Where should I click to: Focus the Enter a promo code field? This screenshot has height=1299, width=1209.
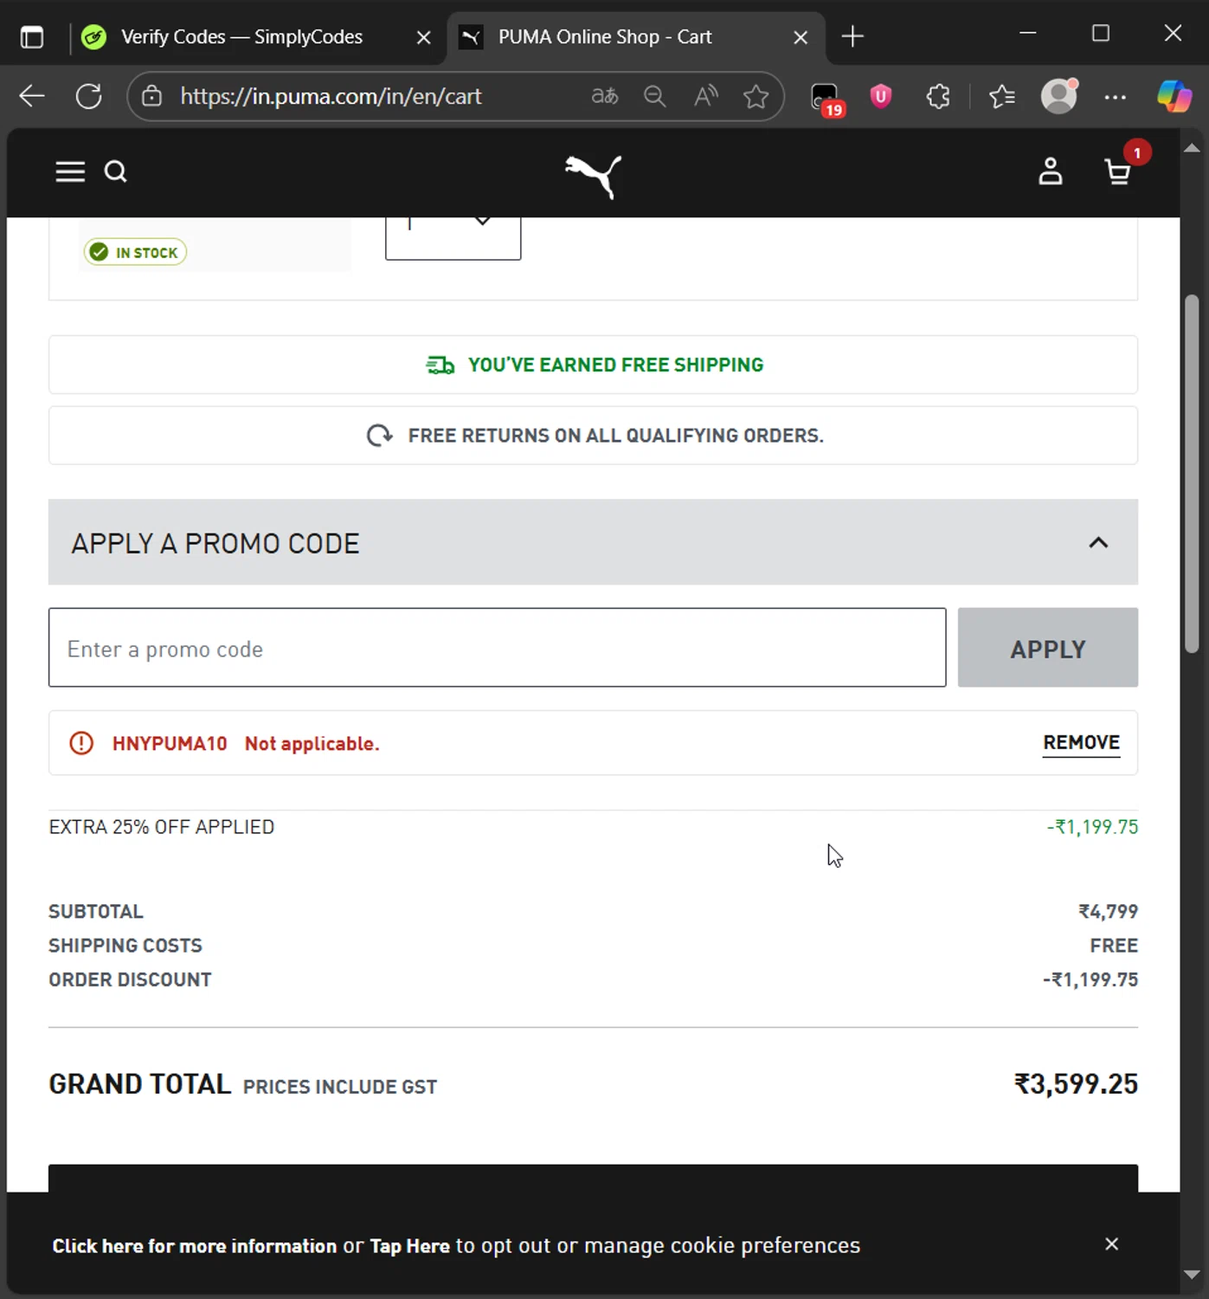(x=498, y=648)
